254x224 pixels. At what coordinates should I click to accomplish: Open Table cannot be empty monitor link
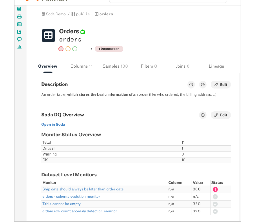coord(61,204)
